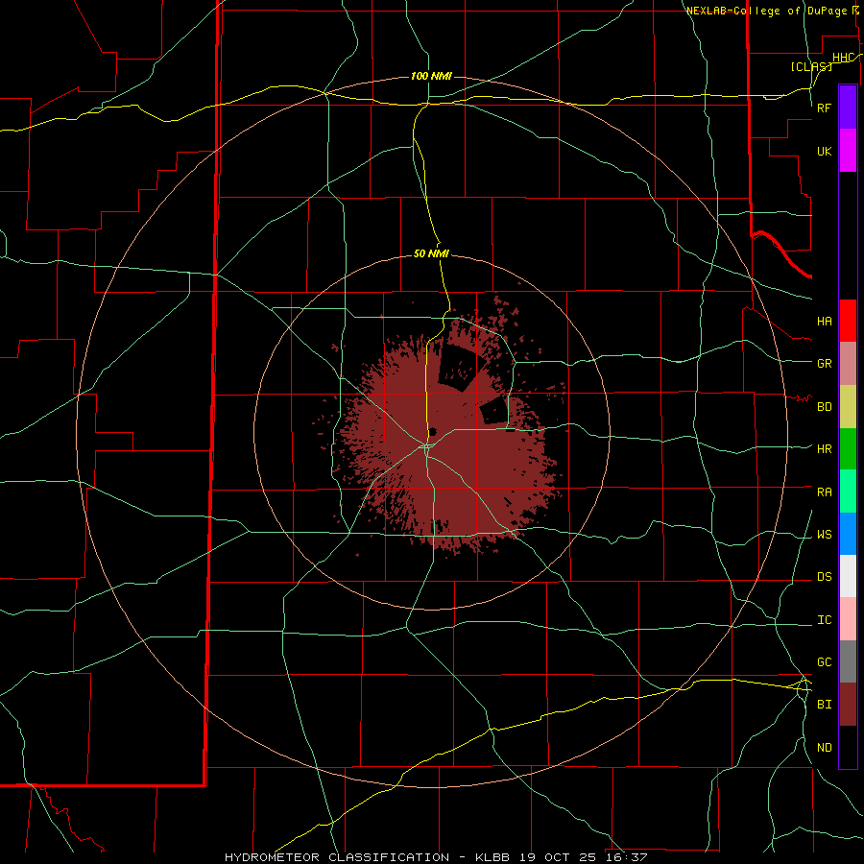Click the HHC product label

pos(843,58)
